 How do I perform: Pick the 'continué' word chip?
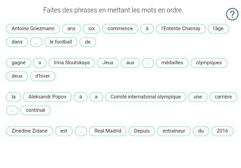35,110
